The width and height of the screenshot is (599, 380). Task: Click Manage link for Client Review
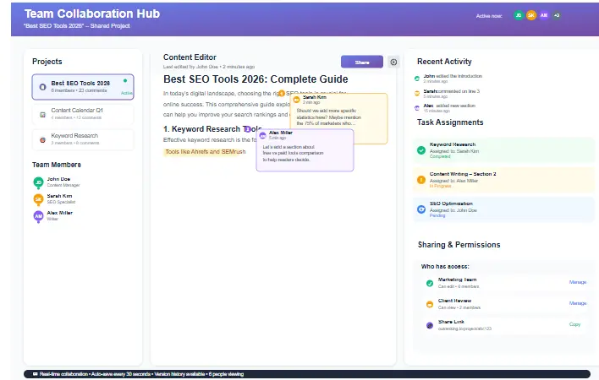pos(578,303)
